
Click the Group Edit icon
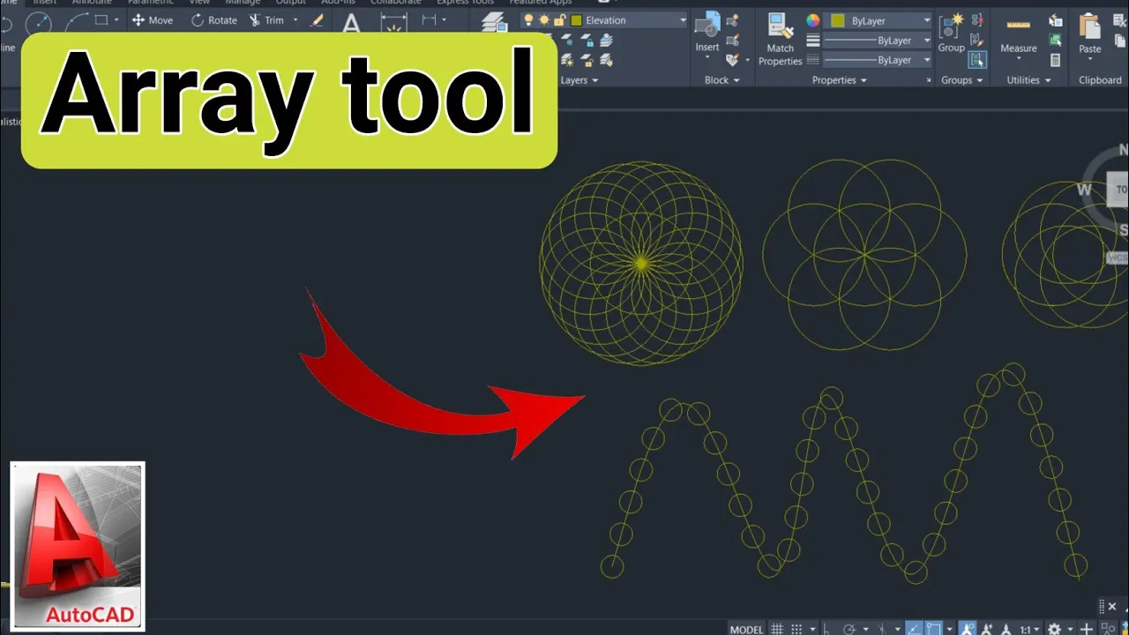click(976, 40)
